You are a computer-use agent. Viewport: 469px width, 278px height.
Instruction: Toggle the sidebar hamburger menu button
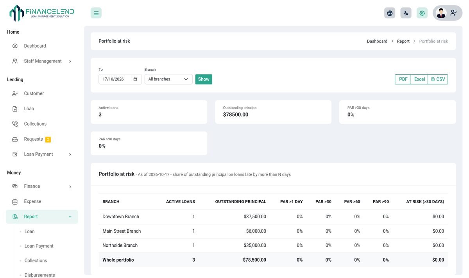[96, 13]
